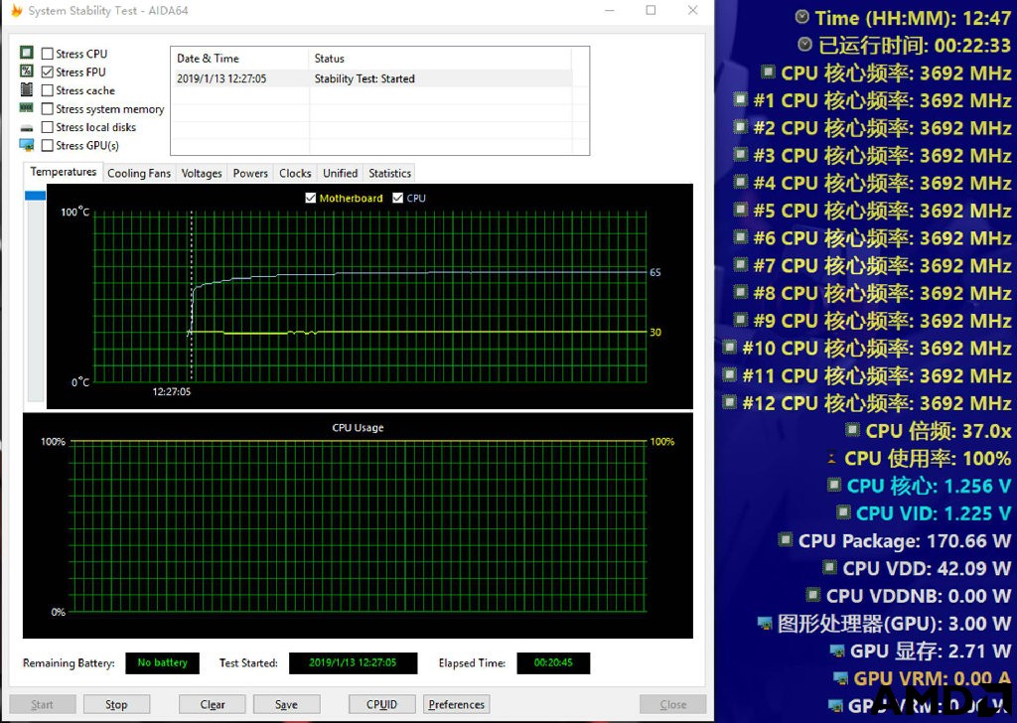Click the 65 temperature reading on graph
The image size is (1017, 723).
tap(655, 272)
